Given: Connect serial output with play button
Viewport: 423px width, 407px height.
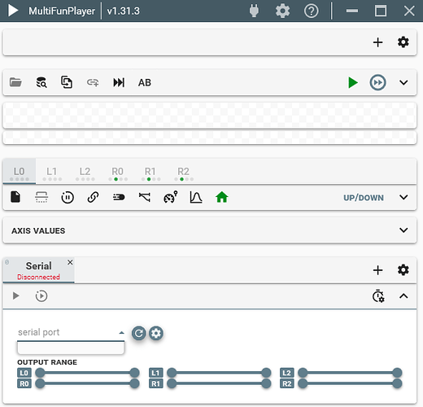Looking at the screenshot, I should 16,295.
